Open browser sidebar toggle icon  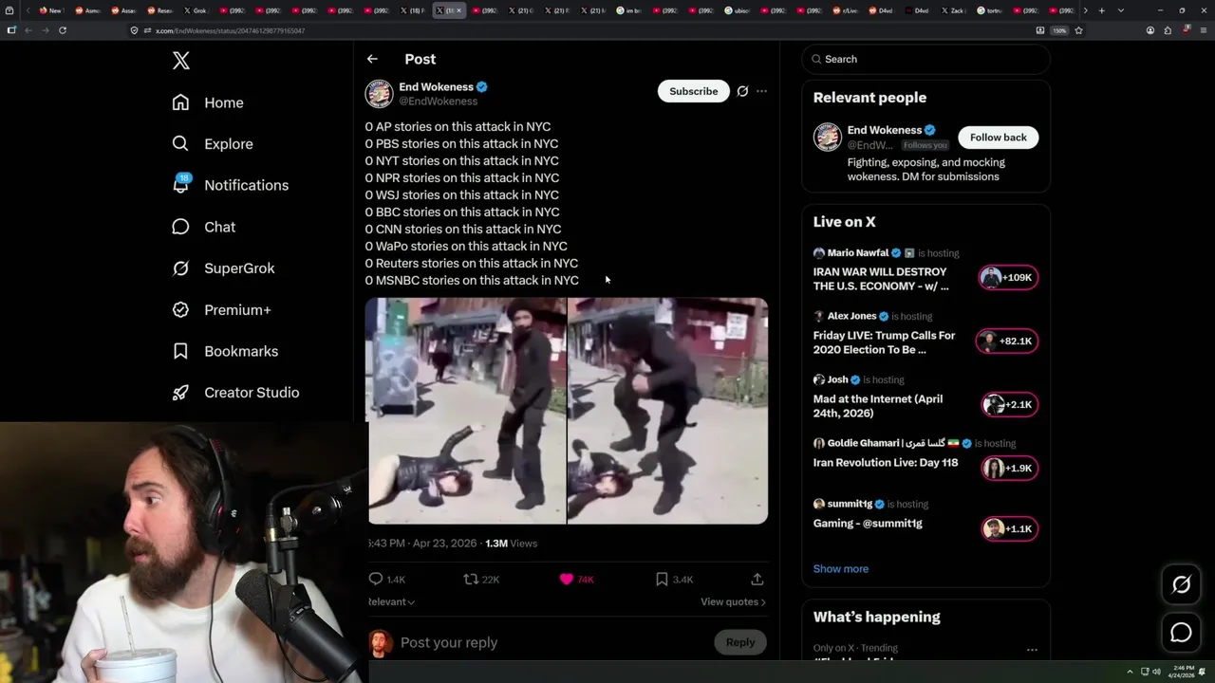[11, 30]
